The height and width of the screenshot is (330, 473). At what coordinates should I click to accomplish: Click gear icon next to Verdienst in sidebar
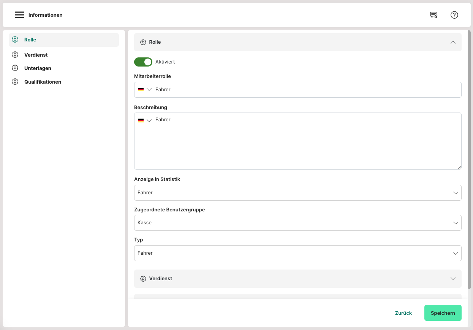[15, 55]
